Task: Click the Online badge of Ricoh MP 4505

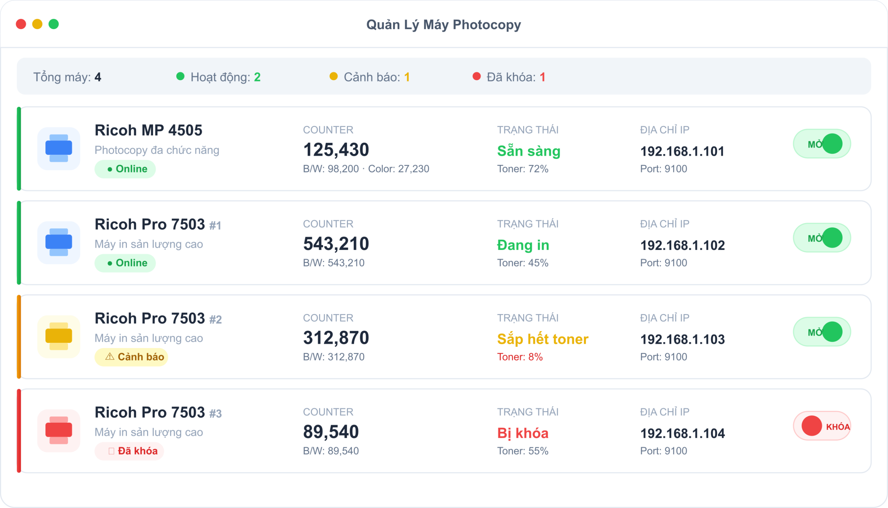Action: 125,169
